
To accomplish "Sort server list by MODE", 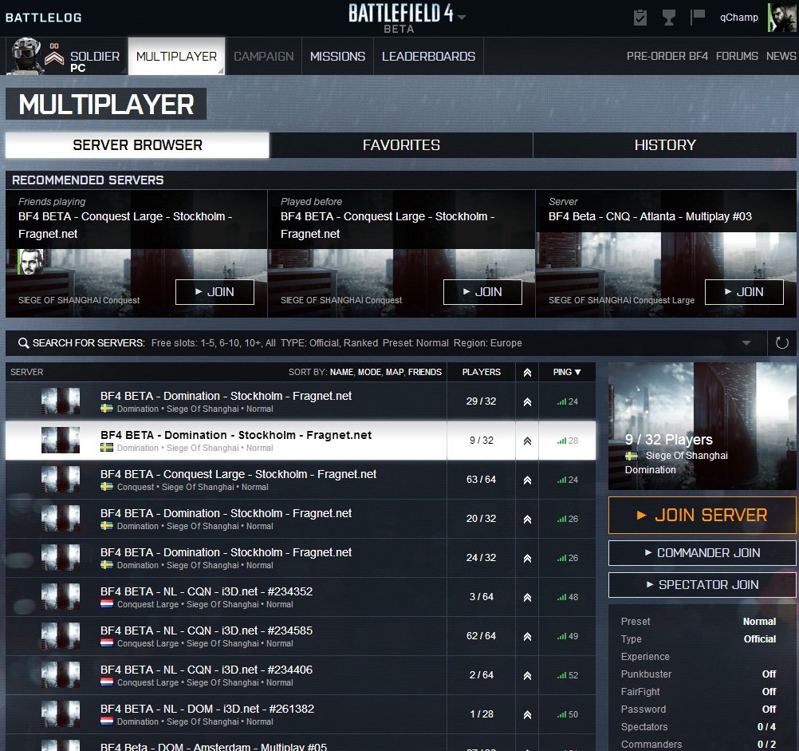I will pyautogui.click(x=369, y=372).
